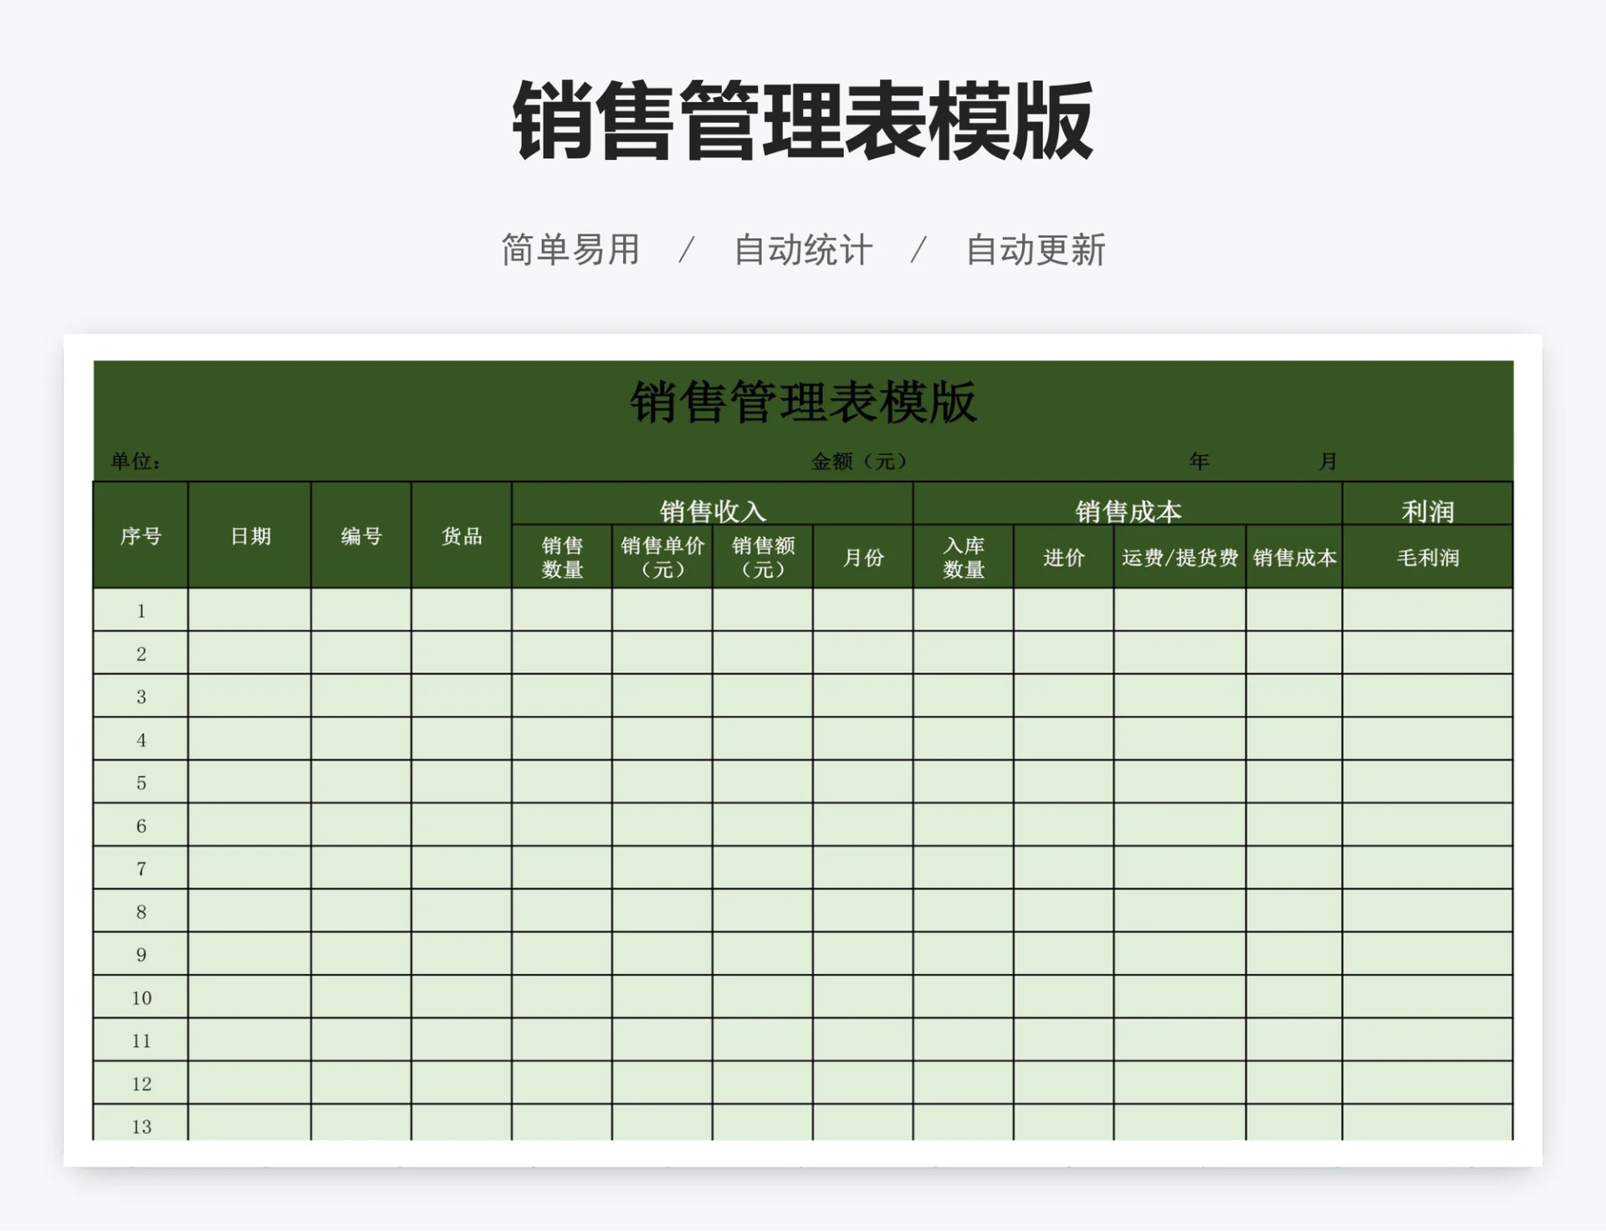Select row 1 sequence number cell
The height and width of the screenshot is (1231, 1606).
(x=140, y=610)
